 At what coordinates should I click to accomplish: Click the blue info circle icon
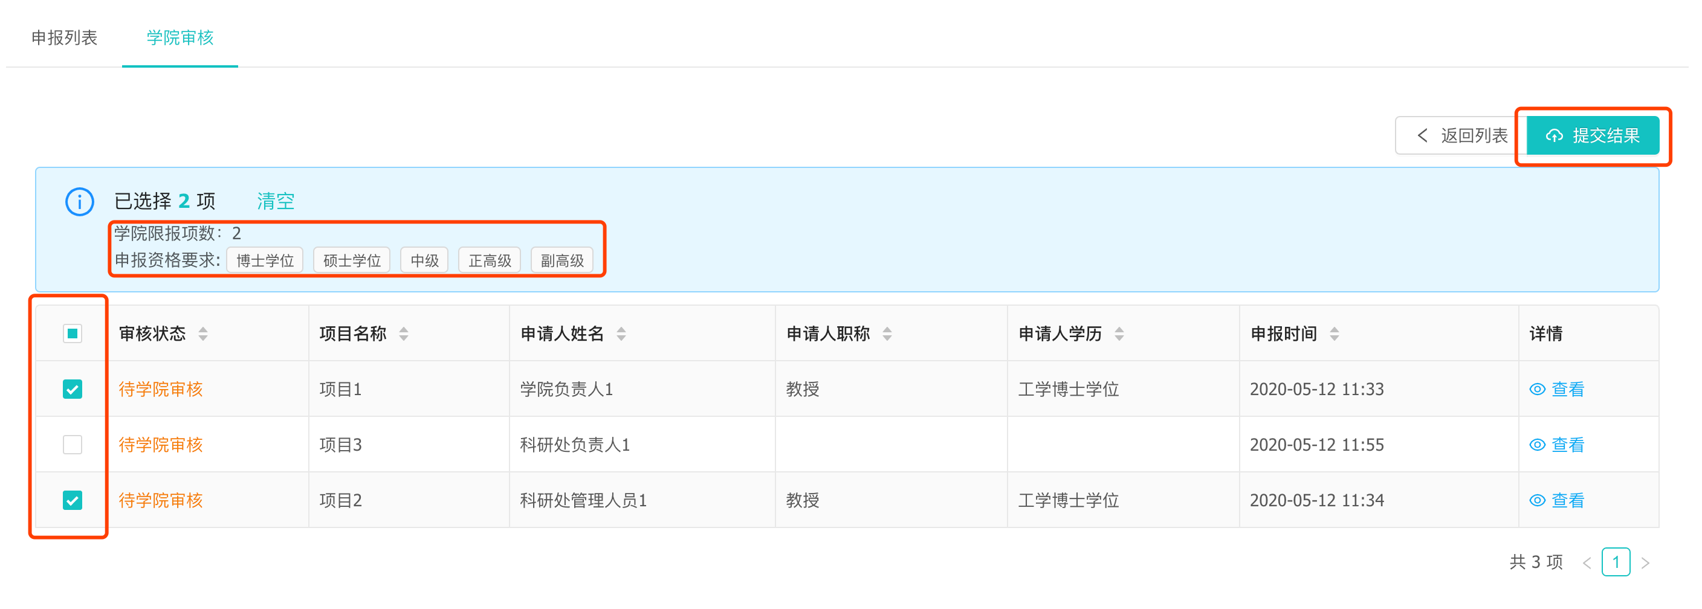tap(79, 201)
